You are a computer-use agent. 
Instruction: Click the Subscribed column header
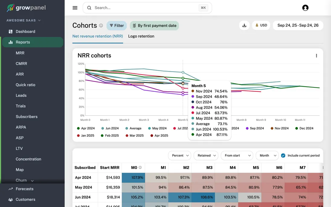coord(85,167)
